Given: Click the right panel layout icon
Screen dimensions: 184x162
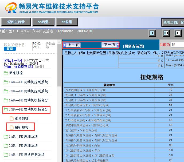Looking at the screenshot, I should click(x=178, y=33).
